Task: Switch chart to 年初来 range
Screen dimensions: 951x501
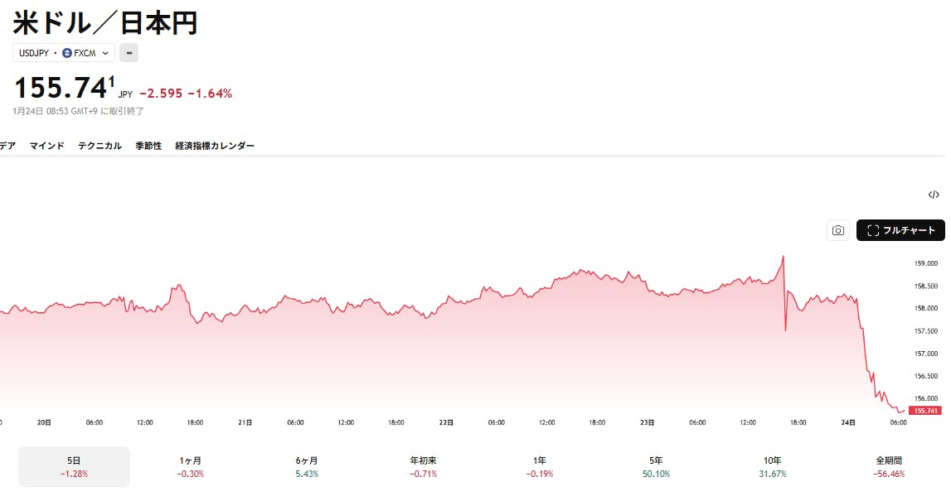Action: point(423,466)
